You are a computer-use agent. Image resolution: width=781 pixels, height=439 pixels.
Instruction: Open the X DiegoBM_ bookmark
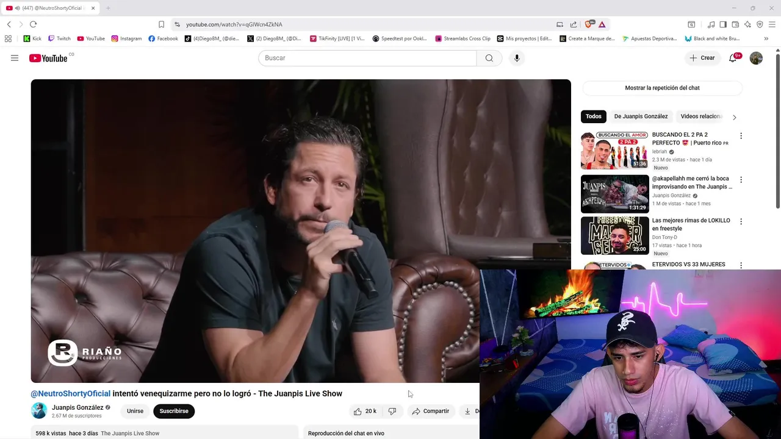(274, 38)
